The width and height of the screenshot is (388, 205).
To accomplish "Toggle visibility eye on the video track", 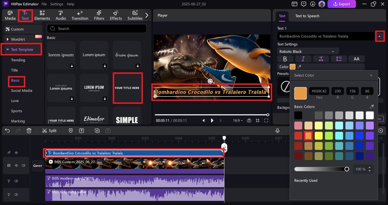I will click(16, 165).
